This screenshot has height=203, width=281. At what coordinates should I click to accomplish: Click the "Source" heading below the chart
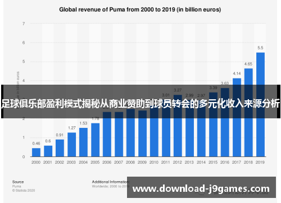[x=18, y=182]
